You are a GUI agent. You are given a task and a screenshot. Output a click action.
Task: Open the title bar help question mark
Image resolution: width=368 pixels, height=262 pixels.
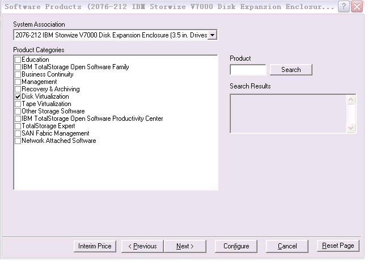point(344,7)
